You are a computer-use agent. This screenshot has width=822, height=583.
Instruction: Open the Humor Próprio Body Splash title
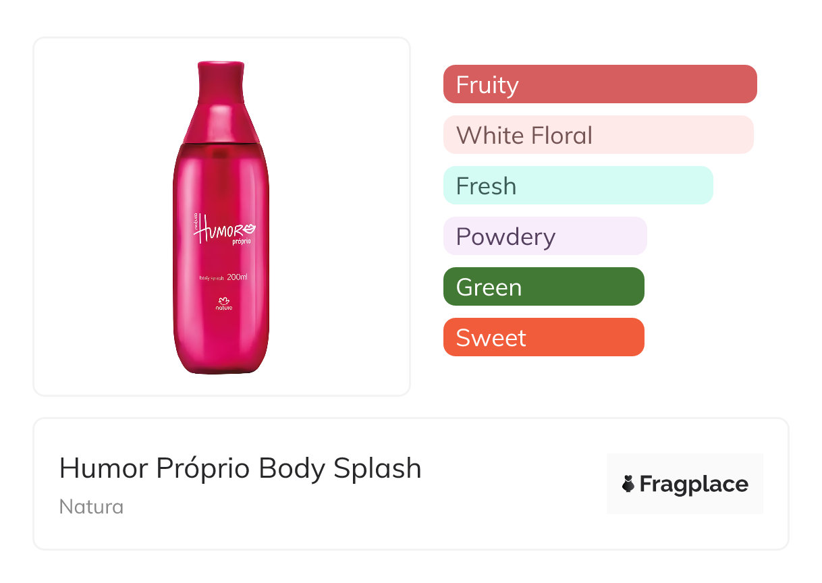(240, 468)
